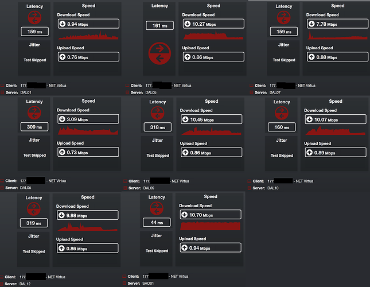This screenshot has height=287, width=370.
Task: Click the download graph under 9.98 Mbps
Action: click(x=88, y=226)
